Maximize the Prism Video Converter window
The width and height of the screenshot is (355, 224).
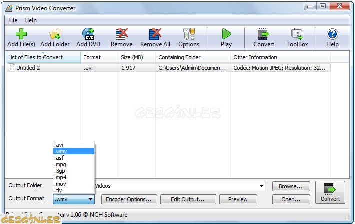click(x=323, y=6)
